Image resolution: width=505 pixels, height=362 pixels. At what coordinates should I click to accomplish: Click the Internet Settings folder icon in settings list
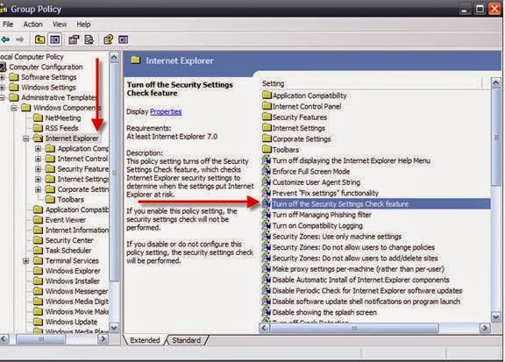pyautogui.click(x=267, y=128)
